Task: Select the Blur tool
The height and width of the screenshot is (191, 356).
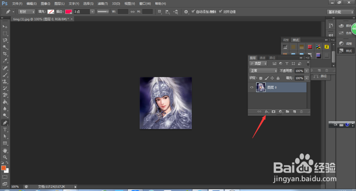Action: 5,108
